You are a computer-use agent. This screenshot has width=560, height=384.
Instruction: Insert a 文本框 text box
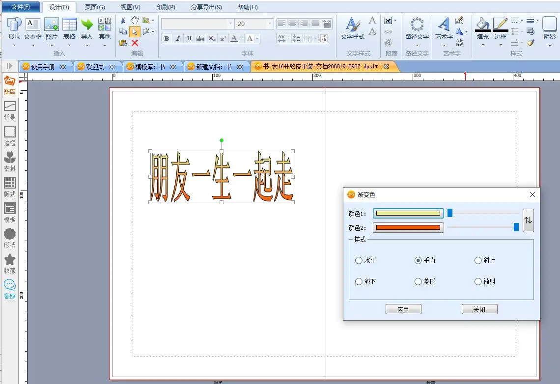pos(33,28)
